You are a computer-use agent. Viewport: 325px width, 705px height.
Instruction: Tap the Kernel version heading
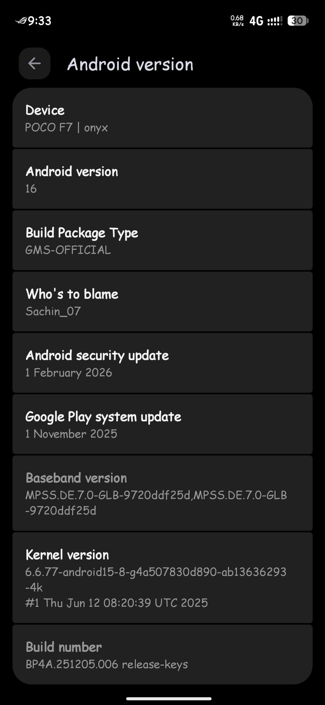click(67, 555)
